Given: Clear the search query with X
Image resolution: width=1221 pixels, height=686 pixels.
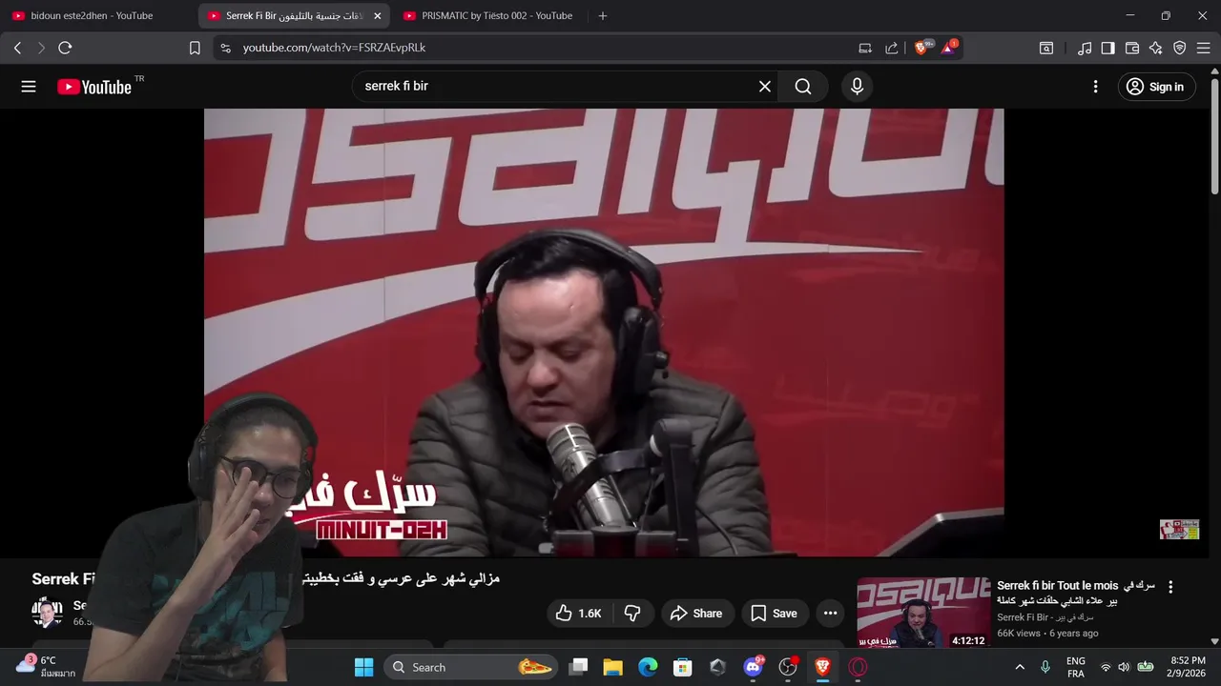Looking at the screenshot, I should click(765, 87).
